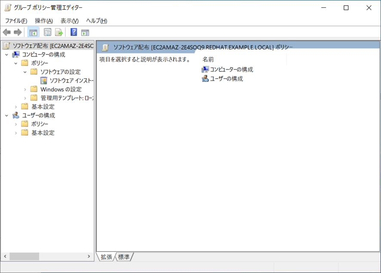Expand 基本設定 under ユーザーの構成
Viewport: 381px width, 273px height.
pyautogui.click(x=16, y=133)
